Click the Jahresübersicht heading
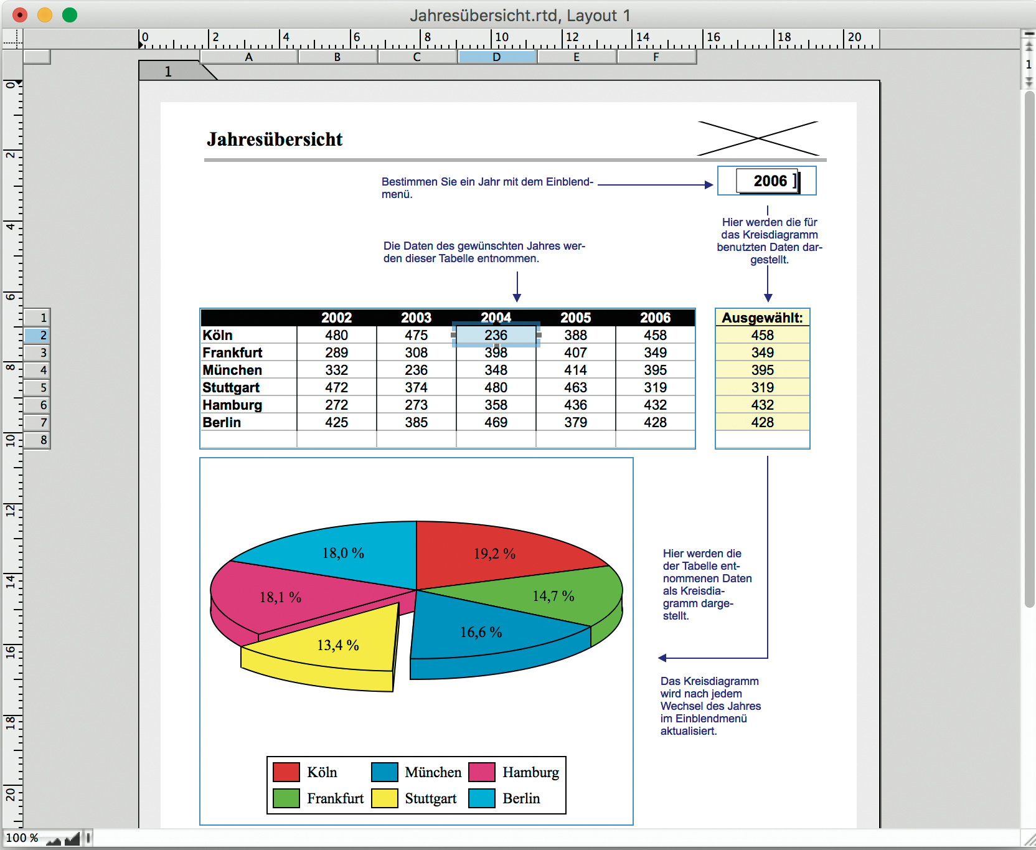 (x=275, y=139)
